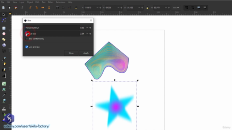Raise selection to top
The width and height of the screenshot is (232, 130).
(57, 8)
